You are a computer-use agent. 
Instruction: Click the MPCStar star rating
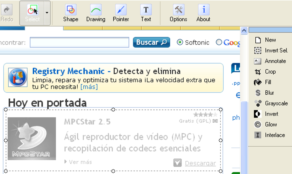click(x=205, y=115)
